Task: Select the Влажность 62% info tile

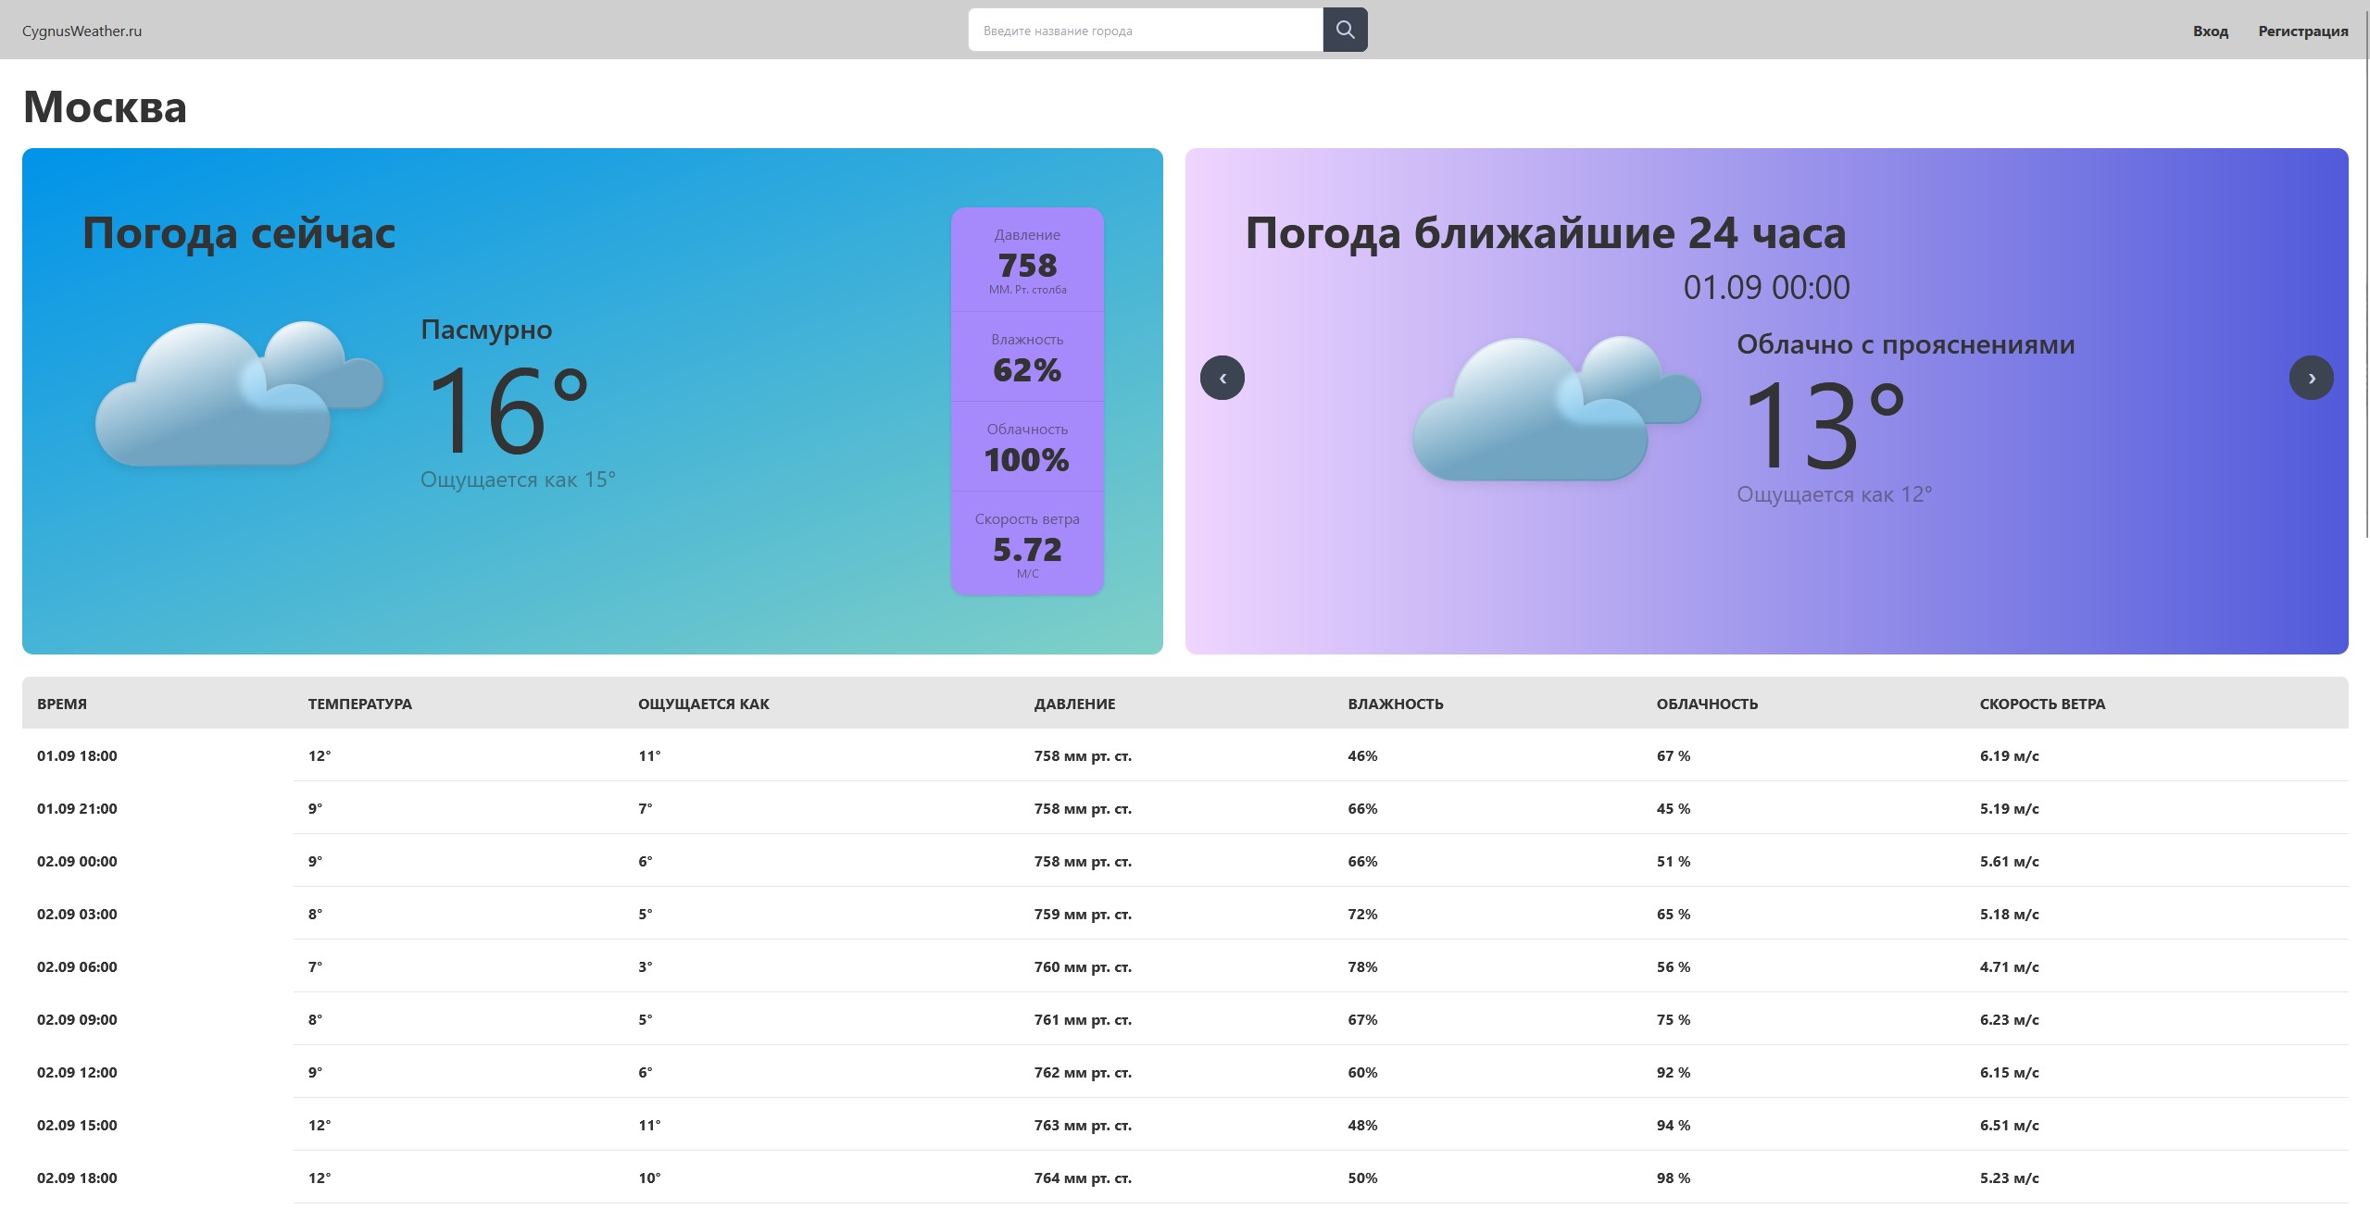Action: click(1027, 356)
